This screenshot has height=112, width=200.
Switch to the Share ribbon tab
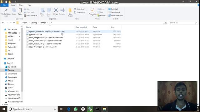click(21, 5)
